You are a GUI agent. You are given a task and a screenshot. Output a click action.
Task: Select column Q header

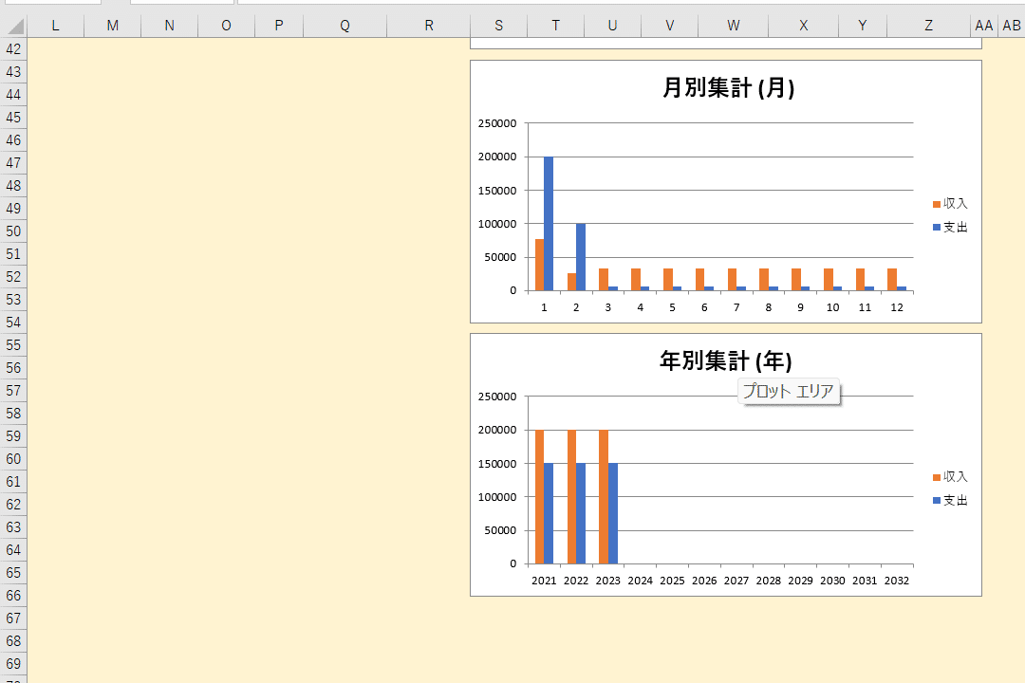(345, 26)
